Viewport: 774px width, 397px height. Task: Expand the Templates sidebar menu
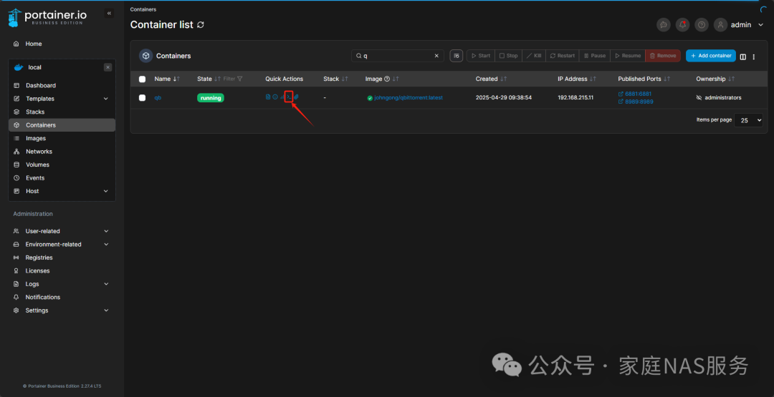pyautogui.click(x=105, y=99)
